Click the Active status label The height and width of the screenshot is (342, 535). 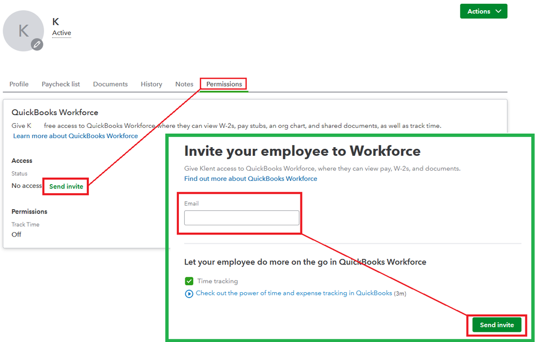click(x=62, y=33)
